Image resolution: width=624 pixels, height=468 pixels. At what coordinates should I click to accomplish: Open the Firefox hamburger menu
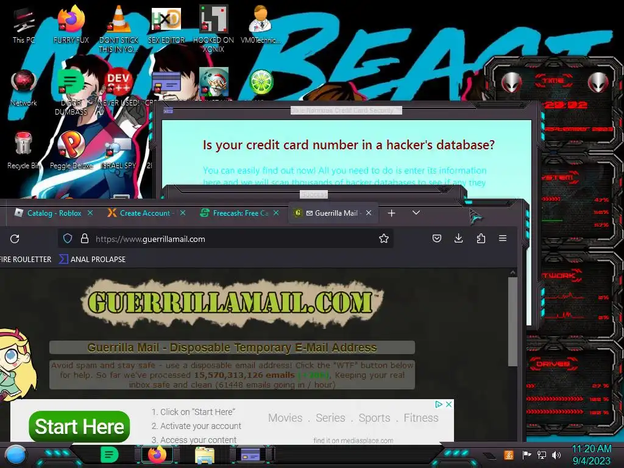coord(503,238)
